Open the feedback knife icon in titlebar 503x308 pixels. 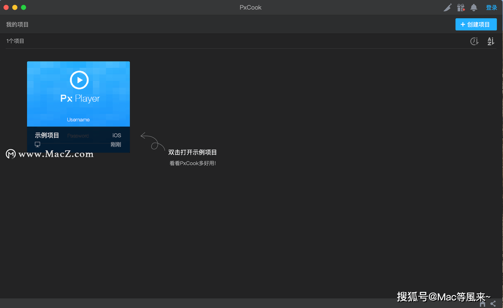click(447, 7)
